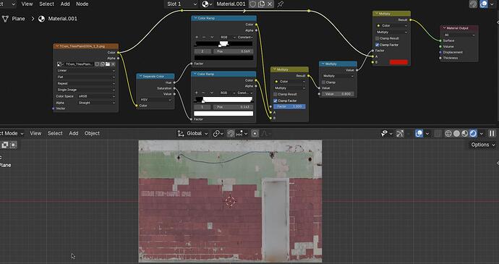The width and height of the screenshot is (499, 264).
Task: Open snapping options icon menu
Action: [242, 133]
